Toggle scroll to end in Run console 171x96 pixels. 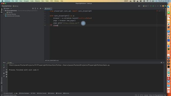click(x=6, y=72)
